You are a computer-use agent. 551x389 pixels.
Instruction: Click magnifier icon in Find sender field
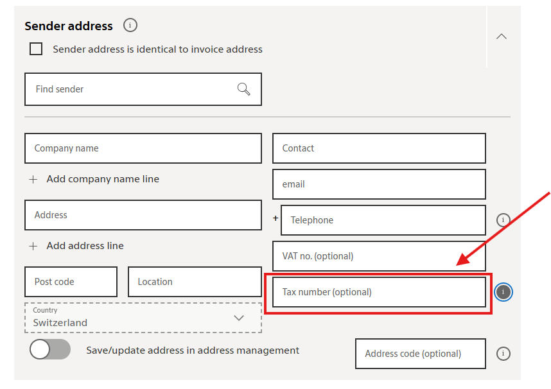pyautogui.click(x=243, y=89)
